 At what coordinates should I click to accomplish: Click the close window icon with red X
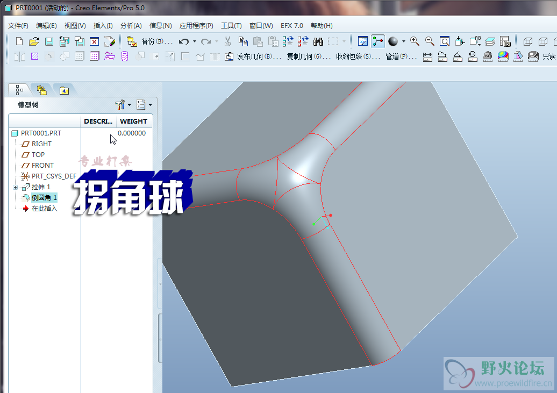[x=94, y=41]
